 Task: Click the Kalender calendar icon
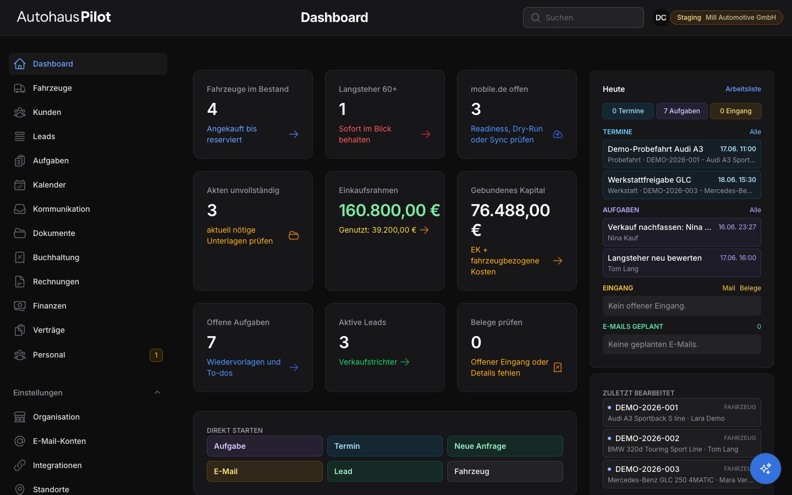[x=20, y=185]
